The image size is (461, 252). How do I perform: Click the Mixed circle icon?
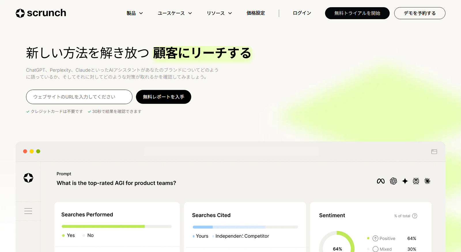click(x=375, y=249)
